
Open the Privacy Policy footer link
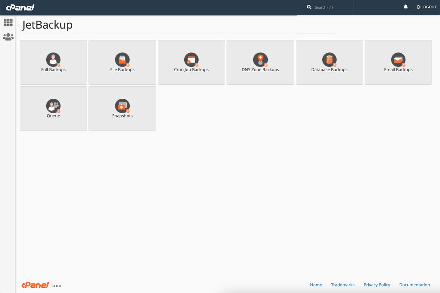(x=377, y=285)
